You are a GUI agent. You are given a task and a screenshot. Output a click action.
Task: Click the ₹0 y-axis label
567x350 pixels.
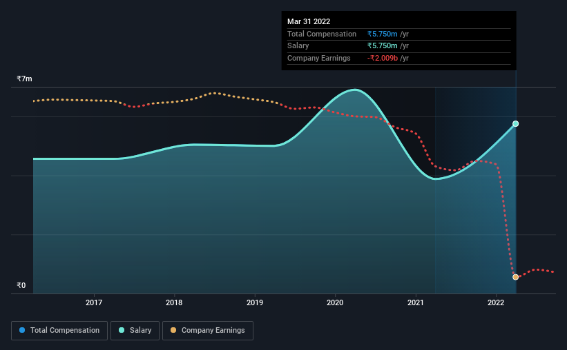(21, 285)
